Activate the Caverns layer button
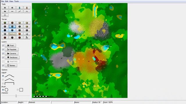Image resolution: width=186 pixels, height=104 pixels. [12, 53]
